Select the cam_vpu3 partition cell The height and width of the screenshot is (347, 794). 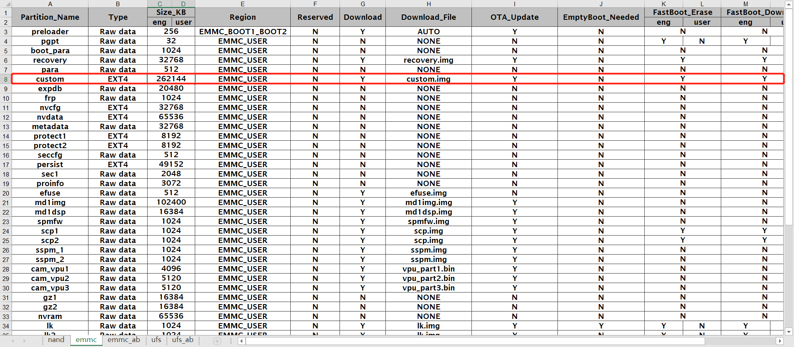click(50, 288)
